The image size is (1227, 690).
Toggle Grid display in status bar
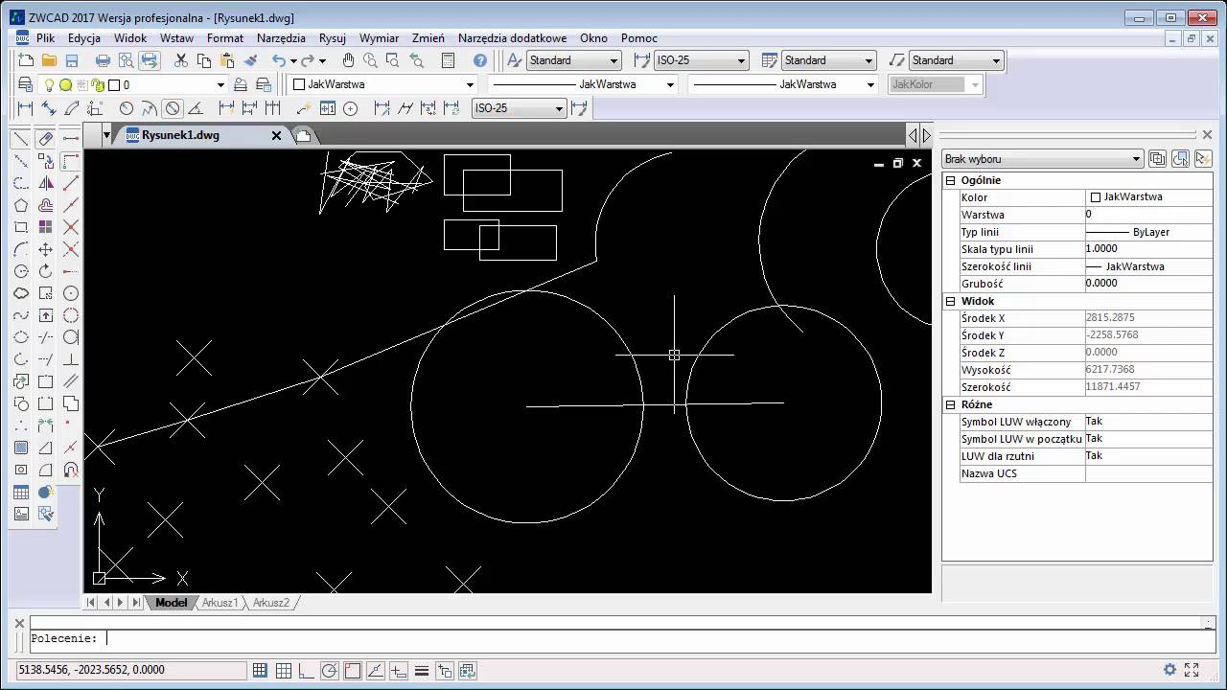284,670
